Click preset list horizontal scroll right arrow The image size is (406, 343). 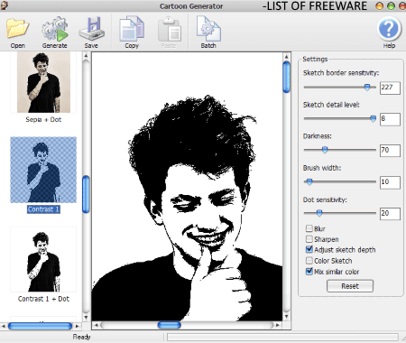click(x=78, y=326)
